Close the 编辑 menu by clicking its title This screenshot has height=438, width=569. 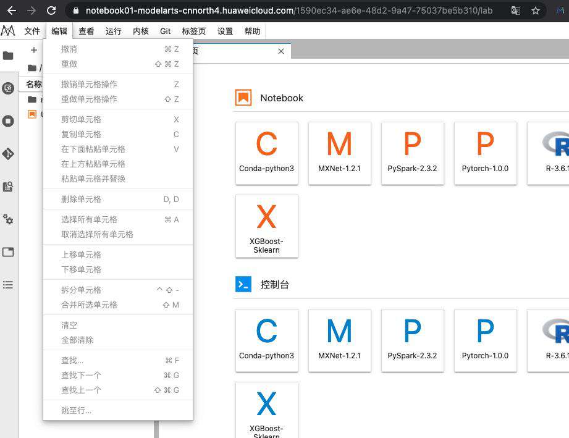59,32
